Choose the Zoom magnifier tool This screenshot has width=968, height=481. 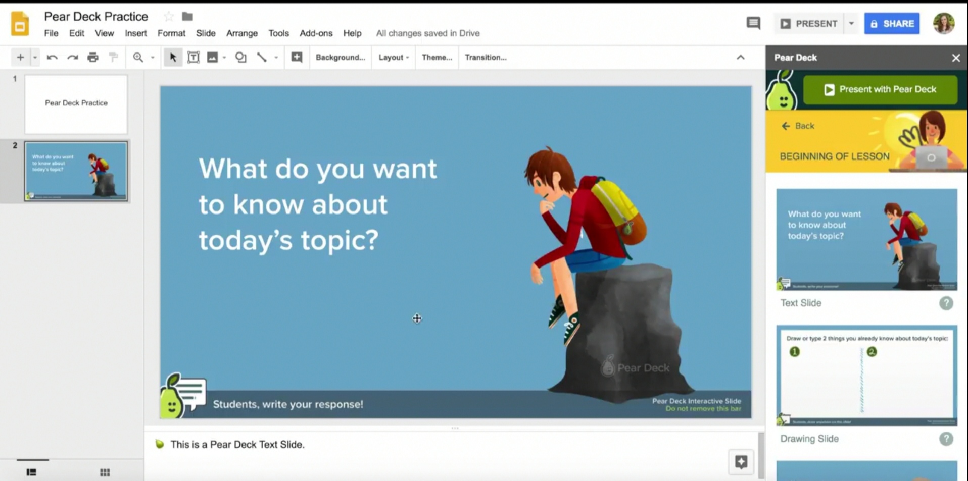coord(138,57)
